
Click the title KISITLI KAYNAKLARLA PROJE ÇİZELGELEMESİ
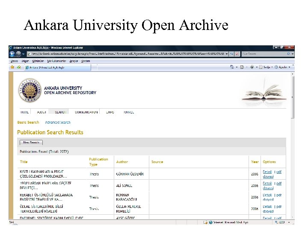43,174
